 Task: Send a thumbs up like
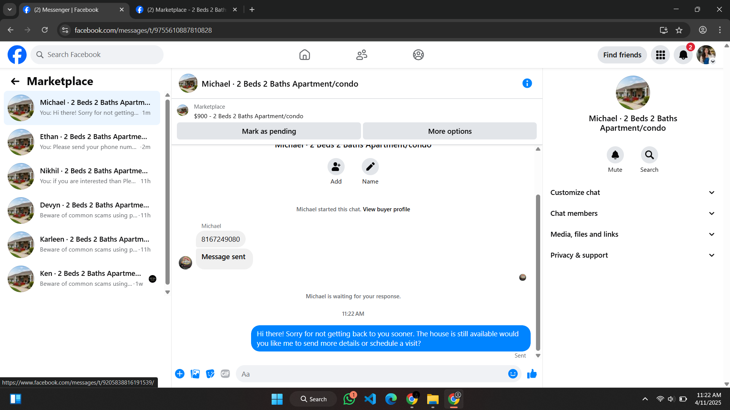532,374
